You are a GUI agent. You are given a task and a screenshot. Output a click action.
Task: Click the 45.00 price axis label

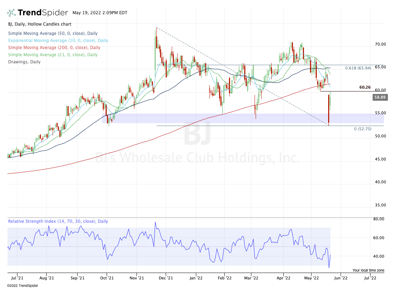click(x=380, y=159)
